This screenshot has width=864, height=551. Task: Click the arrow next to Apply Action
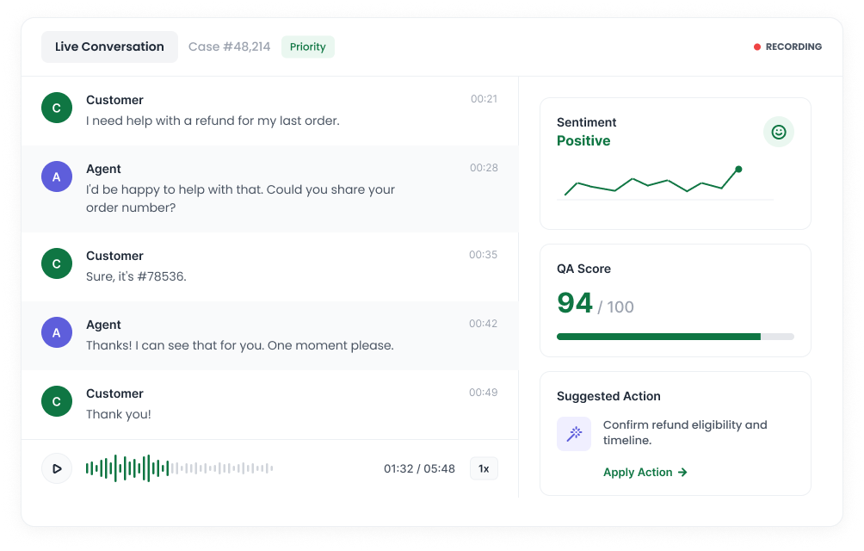(682, 472)
